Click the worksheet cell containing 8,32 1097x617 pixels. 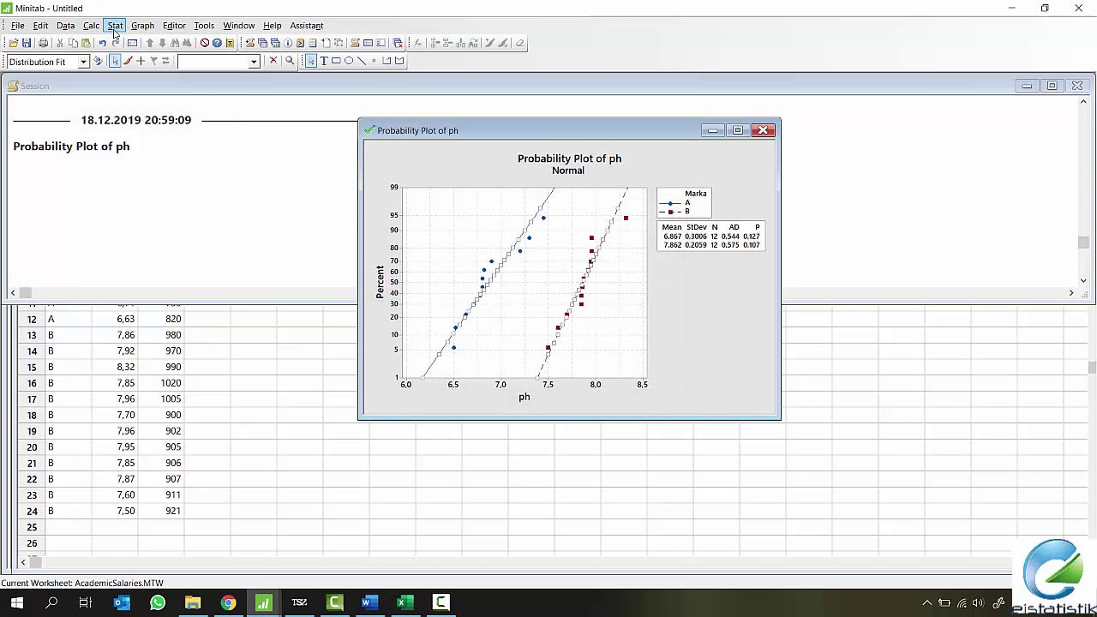[x=125, y=367]
